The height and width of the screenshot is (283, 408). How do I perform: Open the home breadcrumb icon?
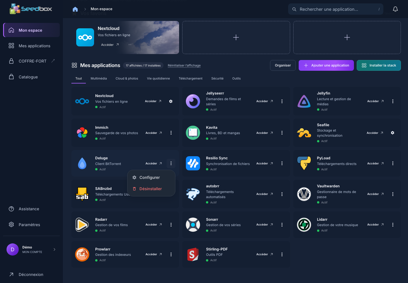[x=75, y=9]
